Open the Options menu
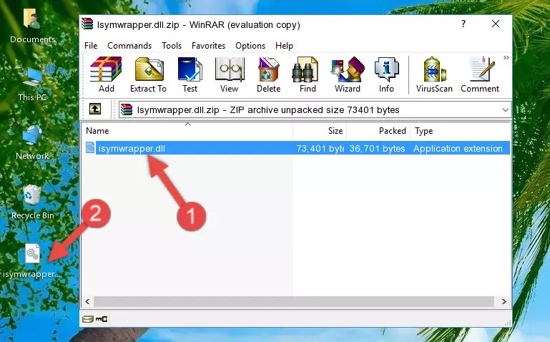 pos(250,46)
